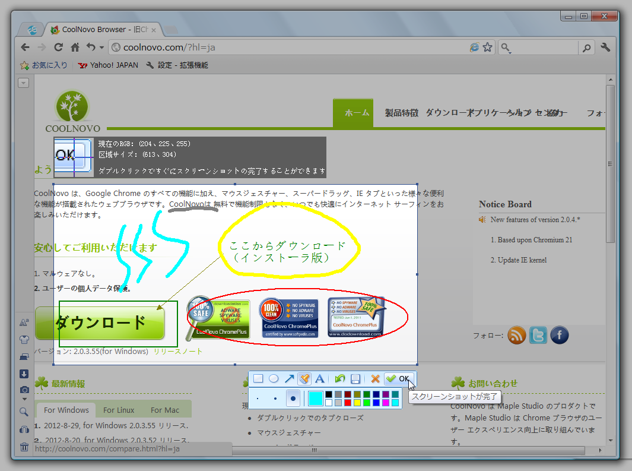Select the rectangle annotation tool
The height and width of the screenshot is (471, 632).
click(x=258, y=379)
